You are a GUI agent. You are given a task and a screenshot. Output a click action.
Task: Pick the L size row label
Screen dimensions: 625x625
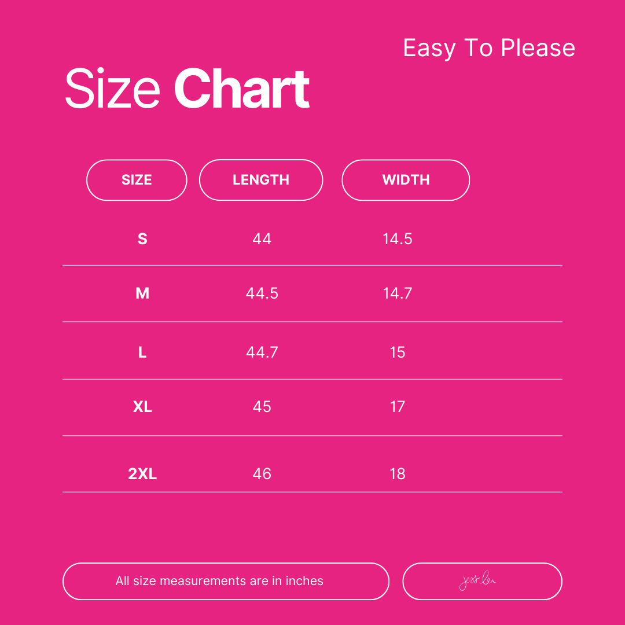pyautogui.click(x=142, y=352)
